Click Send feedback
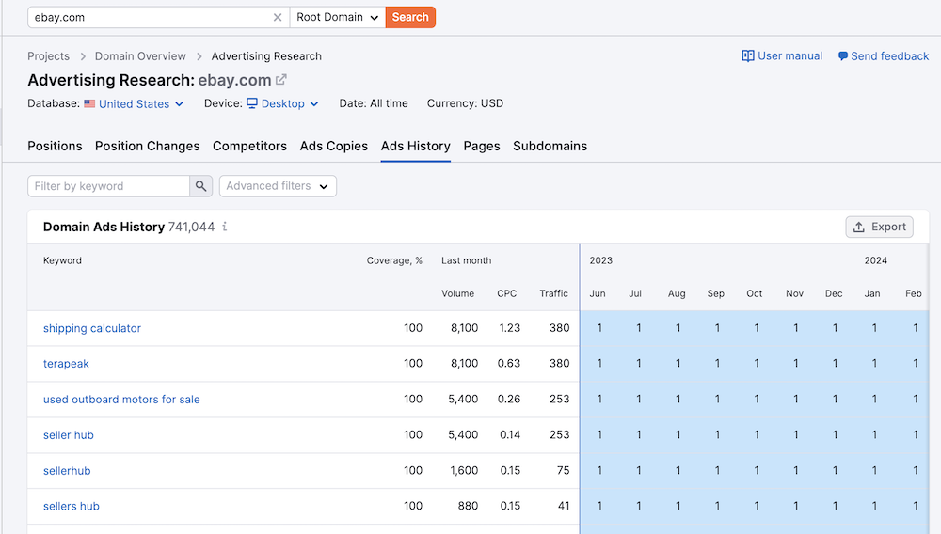This screenshot has height=534, width=941. [883, 56]
